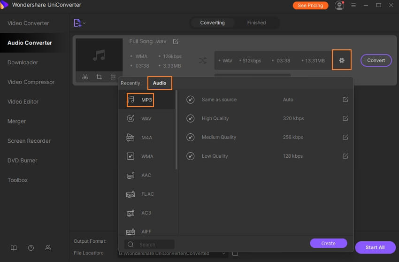Expand the File Location dropdown
Viewport: 399px width, 262px height.
(223, 254)
